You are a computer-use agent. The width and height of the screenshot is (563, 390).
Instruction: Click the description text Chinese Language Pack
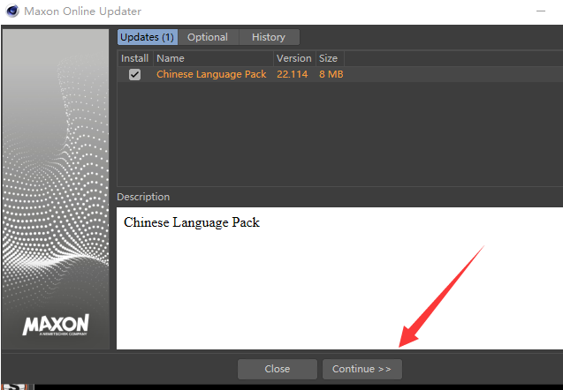point(192,222)
